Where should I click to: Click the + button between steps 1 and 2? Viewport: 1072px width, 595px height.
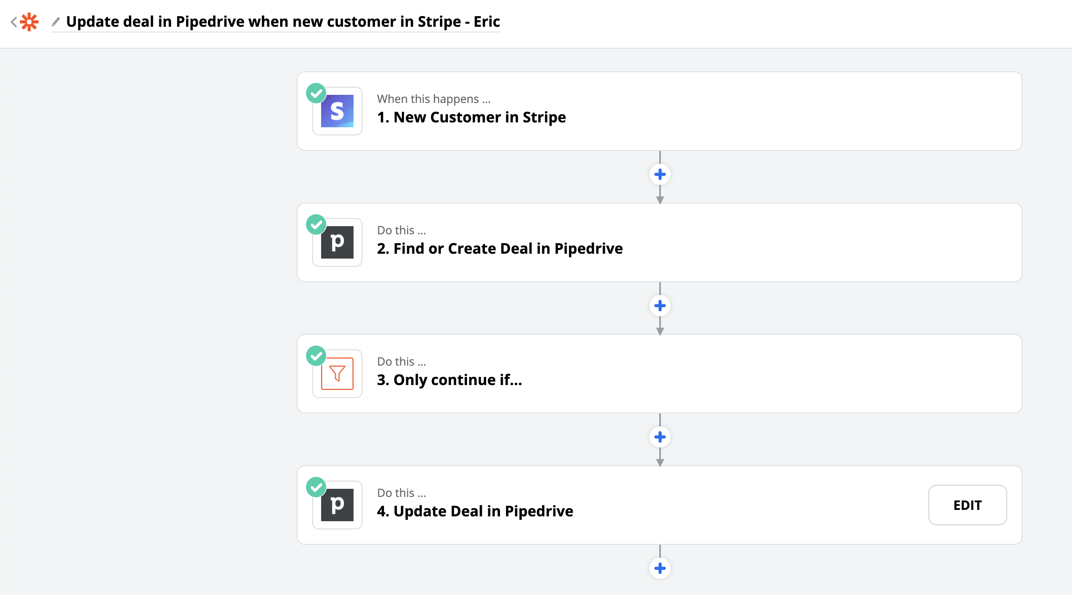660,173
